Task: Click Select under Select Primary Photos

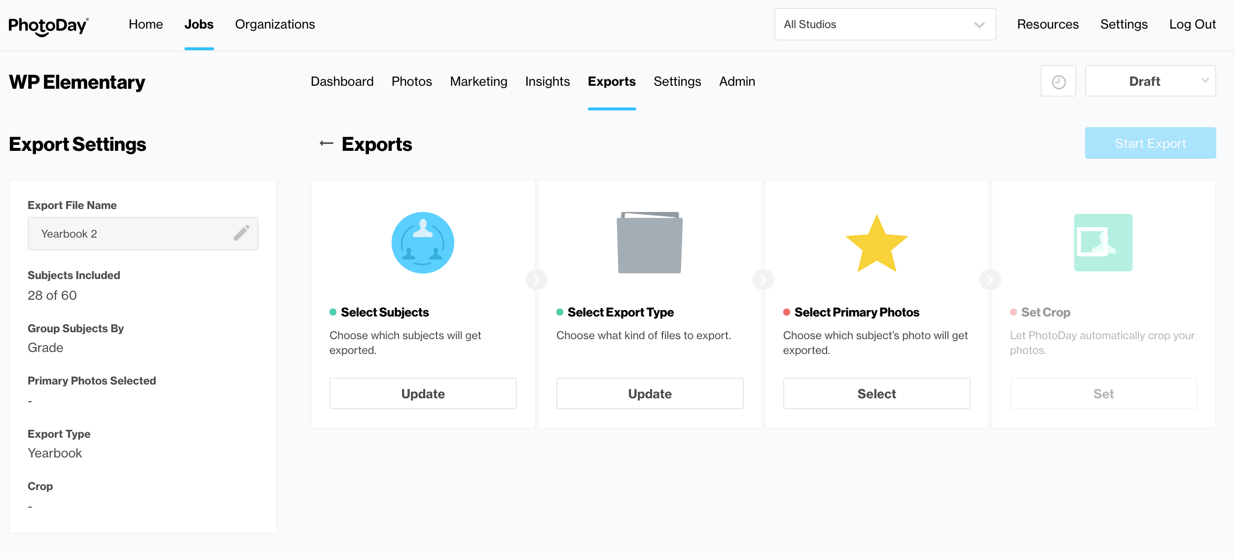Action: [876, 393]
